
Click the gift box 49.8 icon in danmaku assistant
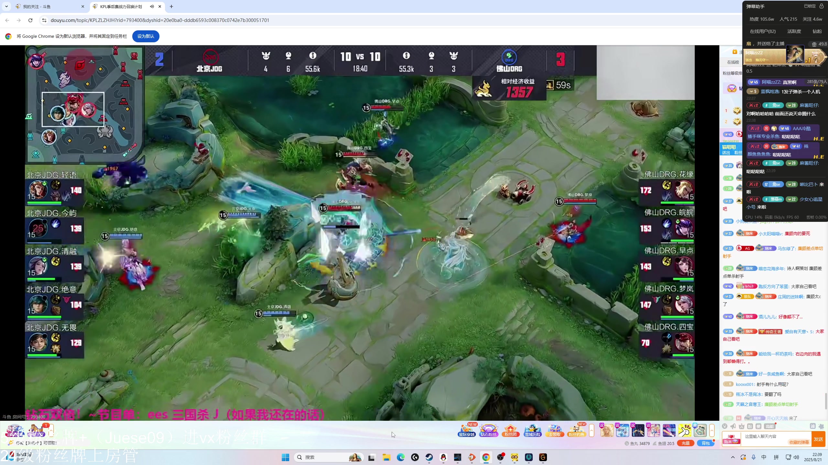click(819, 44)
